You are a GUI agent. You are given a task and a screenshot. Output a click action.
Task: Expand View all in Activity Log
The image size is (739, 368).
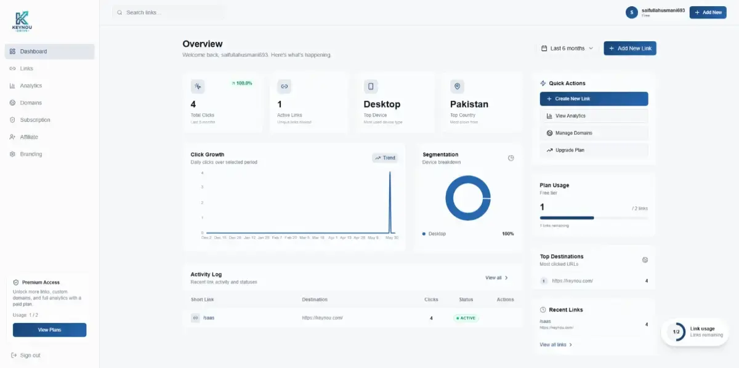point(497,278)
